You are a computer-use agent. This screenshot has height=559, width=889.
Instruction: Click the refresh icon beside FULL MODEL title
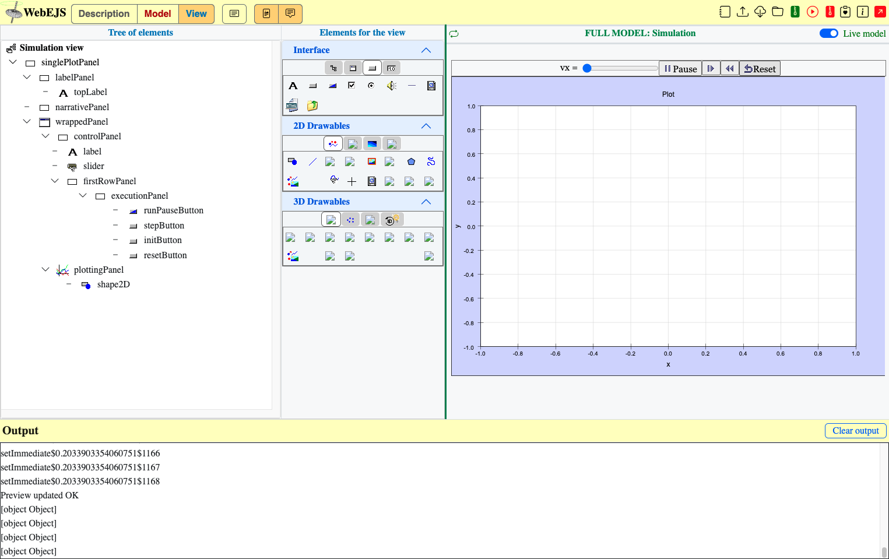click(x=454, y=34)
